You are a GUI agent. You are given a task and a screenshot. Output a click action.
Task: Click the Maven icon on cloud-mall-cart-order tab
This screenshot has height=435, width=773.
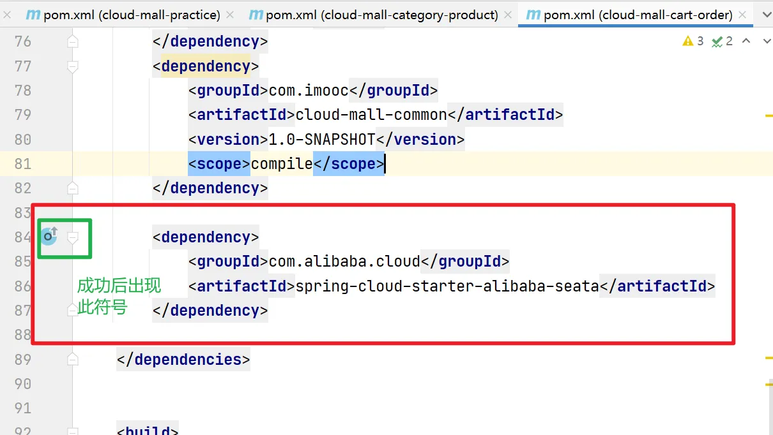[x=533, y=14]
